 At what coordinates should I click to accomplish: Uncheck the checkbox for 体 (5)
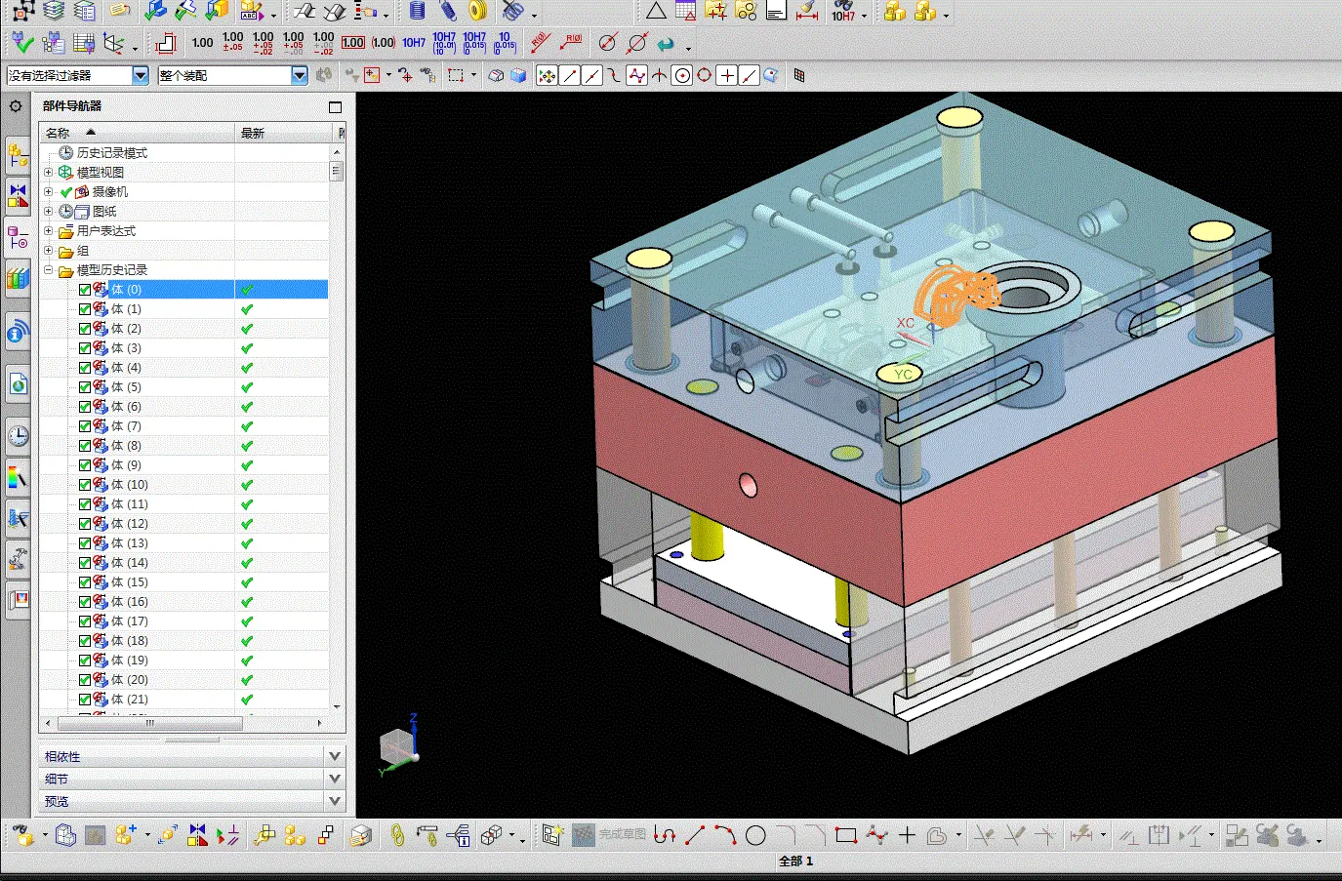[x=85, y=387]
